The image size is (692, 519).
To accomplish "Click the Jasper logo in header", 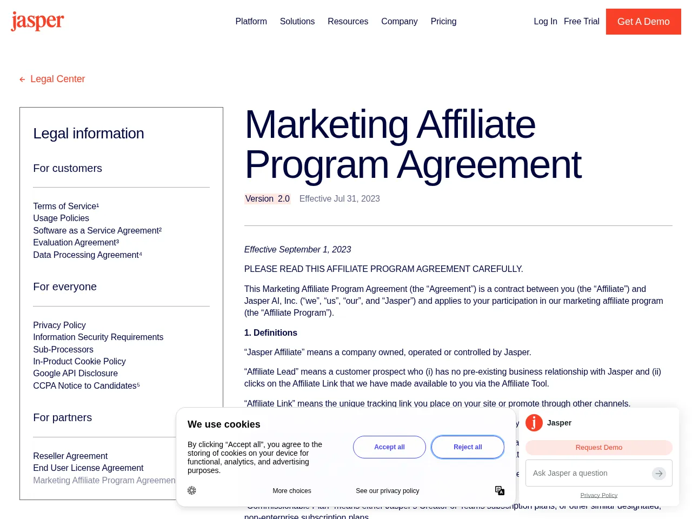I will tap(37, 21).
